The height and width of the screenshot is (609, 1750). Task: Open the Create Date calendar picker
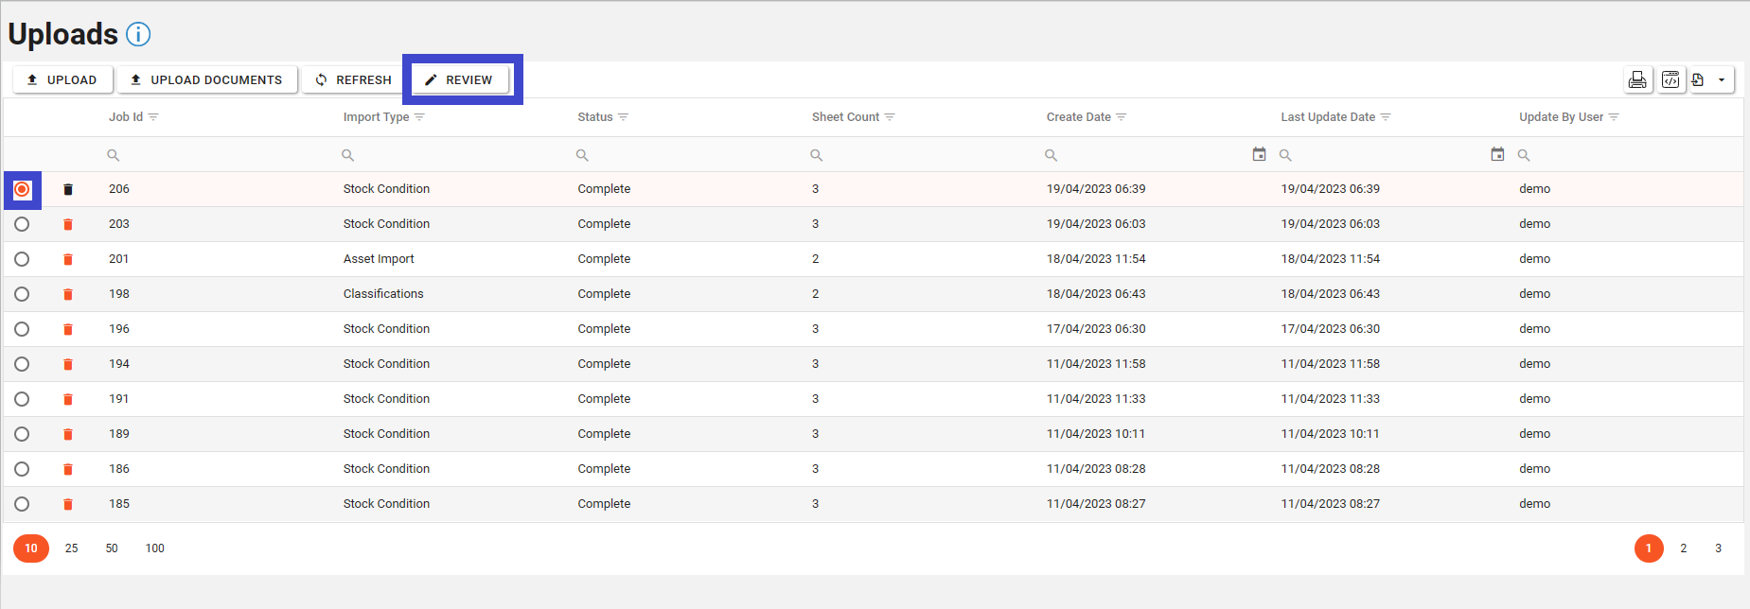pos(1259,155)
